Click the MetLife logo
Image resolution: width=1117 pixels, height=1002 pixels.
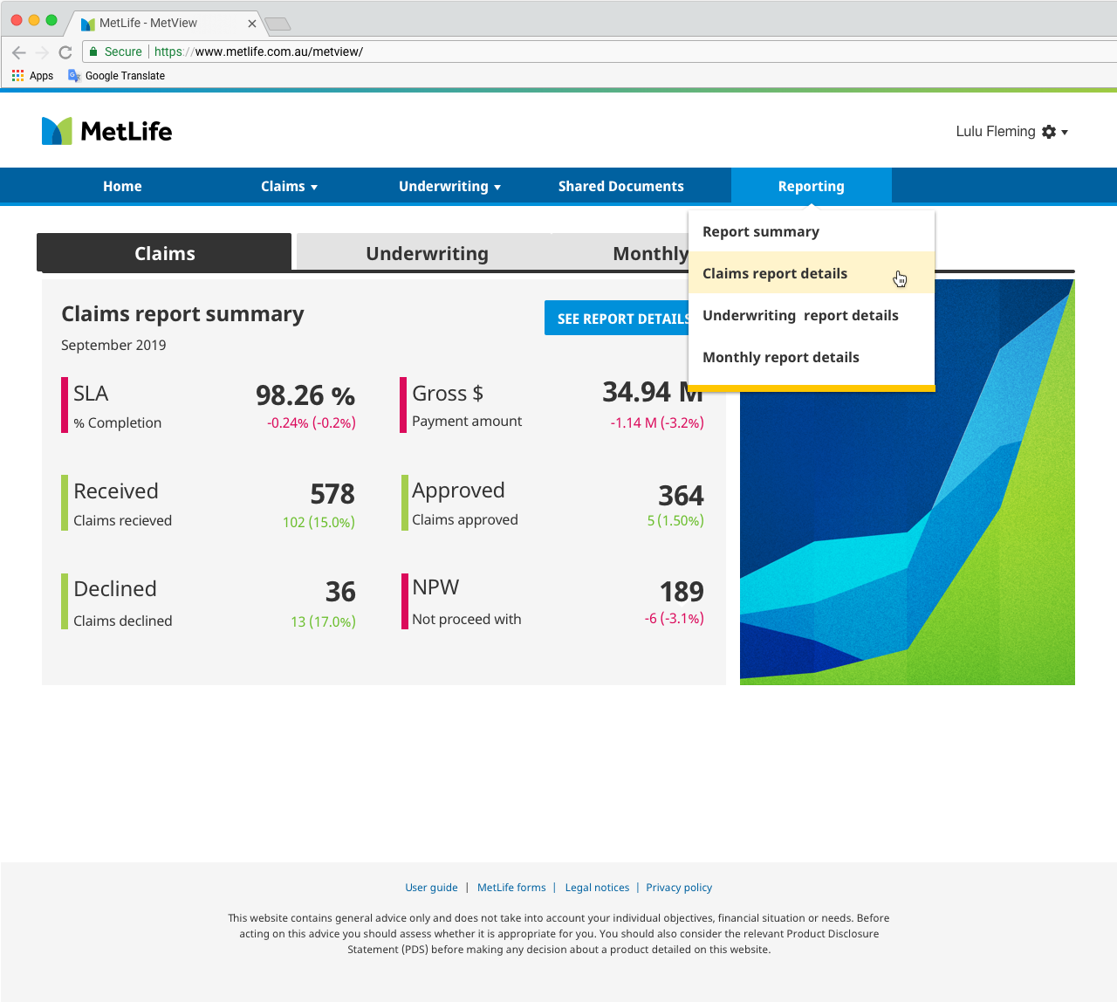(x=106, y=131)
